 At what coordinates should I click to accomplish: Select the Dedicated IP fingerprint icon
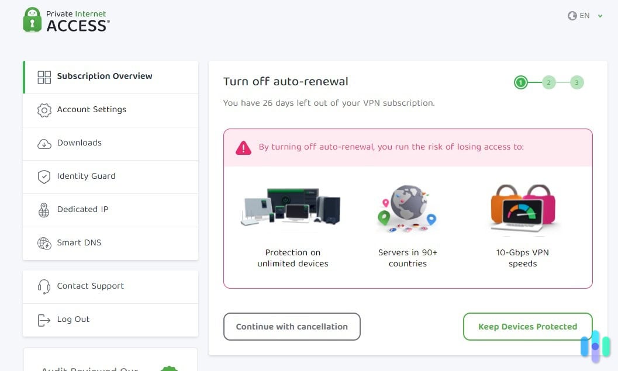(x=44, y=210)
